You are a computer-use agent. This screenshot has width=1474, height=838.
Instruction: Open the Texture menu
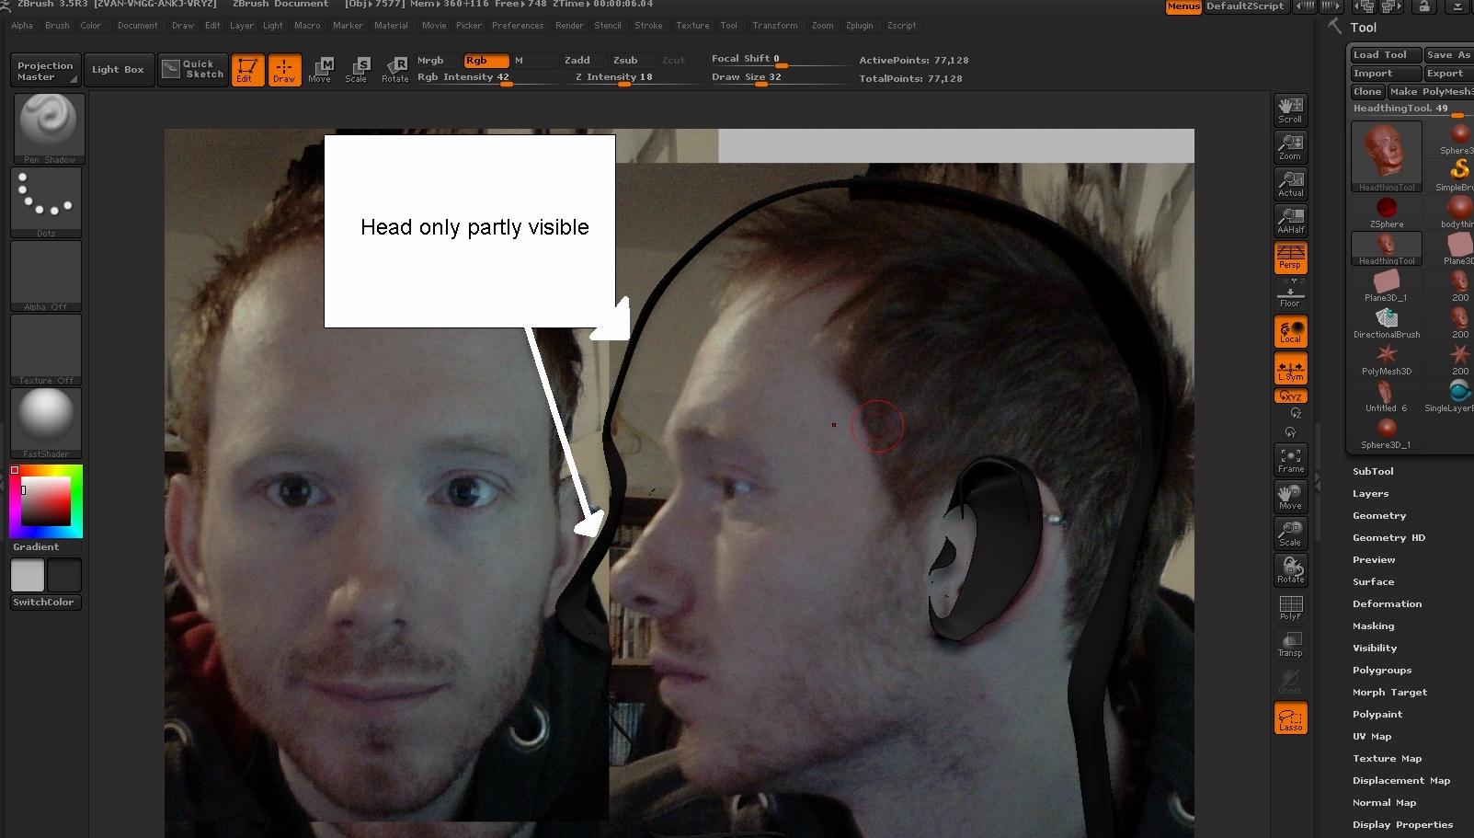coord(692,25)
